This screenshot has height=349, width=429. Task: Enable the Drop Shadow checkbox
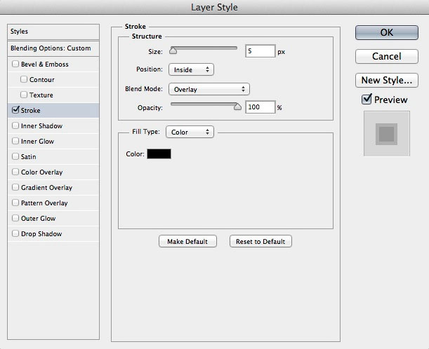click(15, 233)
